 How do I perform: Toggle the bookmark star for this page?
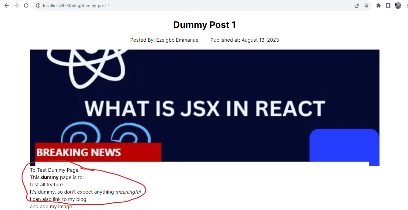(x=367, y=5)
